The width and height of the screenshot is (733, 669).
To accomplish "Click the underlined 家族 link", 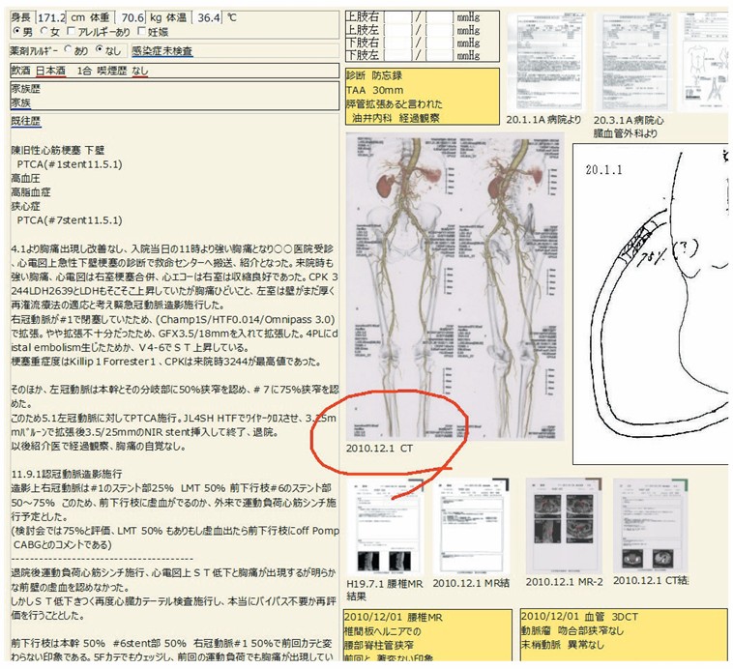I will coord(19,102).
